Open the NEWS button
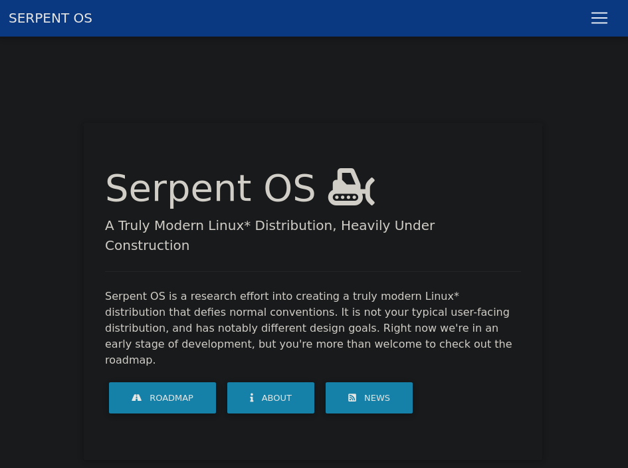The image size is (628, 468). click(x=369, y=398)
